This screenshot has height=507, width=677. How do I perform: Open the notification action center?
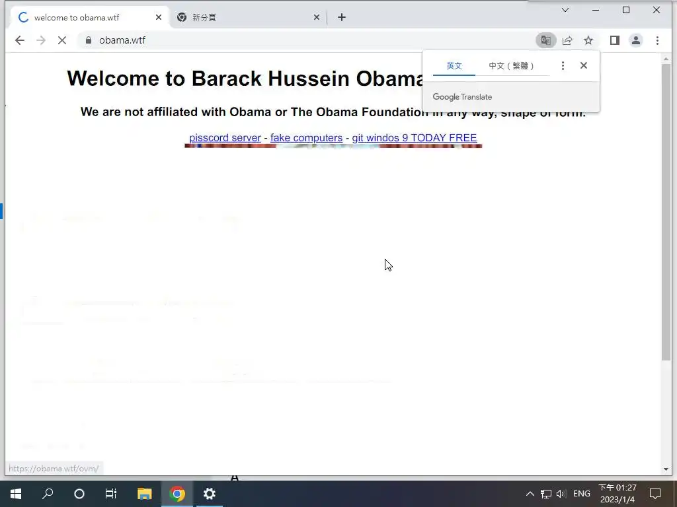[655, 494]
